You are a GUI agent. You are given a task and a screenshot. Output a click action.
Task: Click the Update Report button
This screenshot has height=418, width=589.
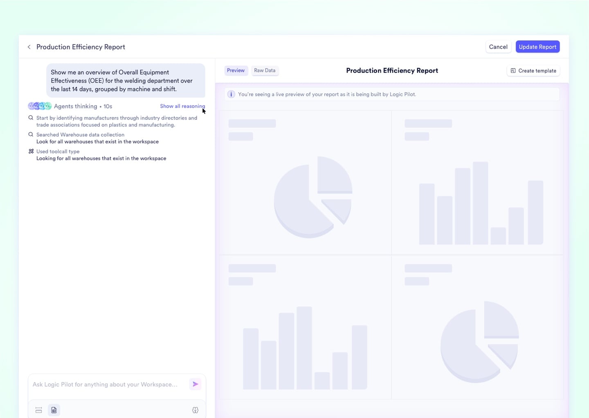(537, 47)
